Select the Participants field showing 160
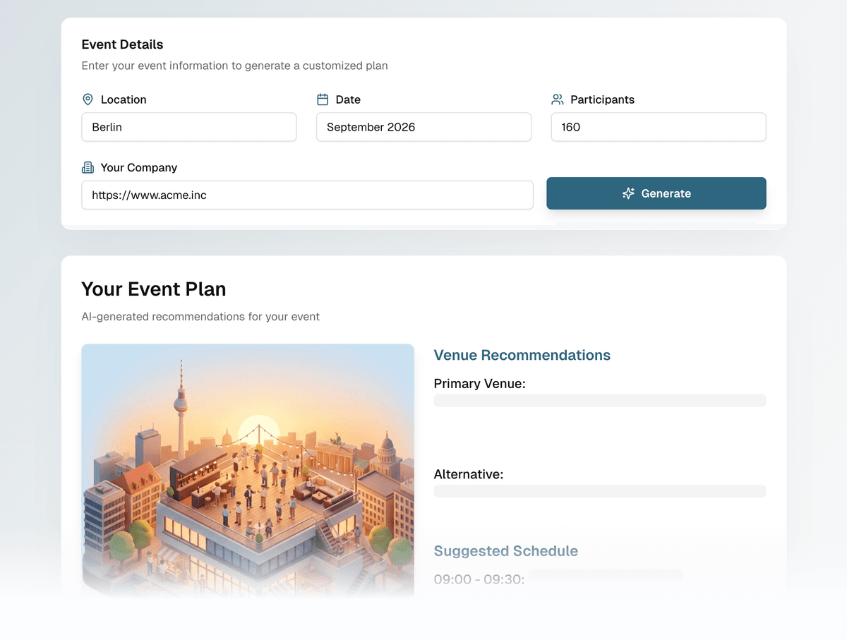The height and width of the screenshot is (640, 847). click(658, 127)
